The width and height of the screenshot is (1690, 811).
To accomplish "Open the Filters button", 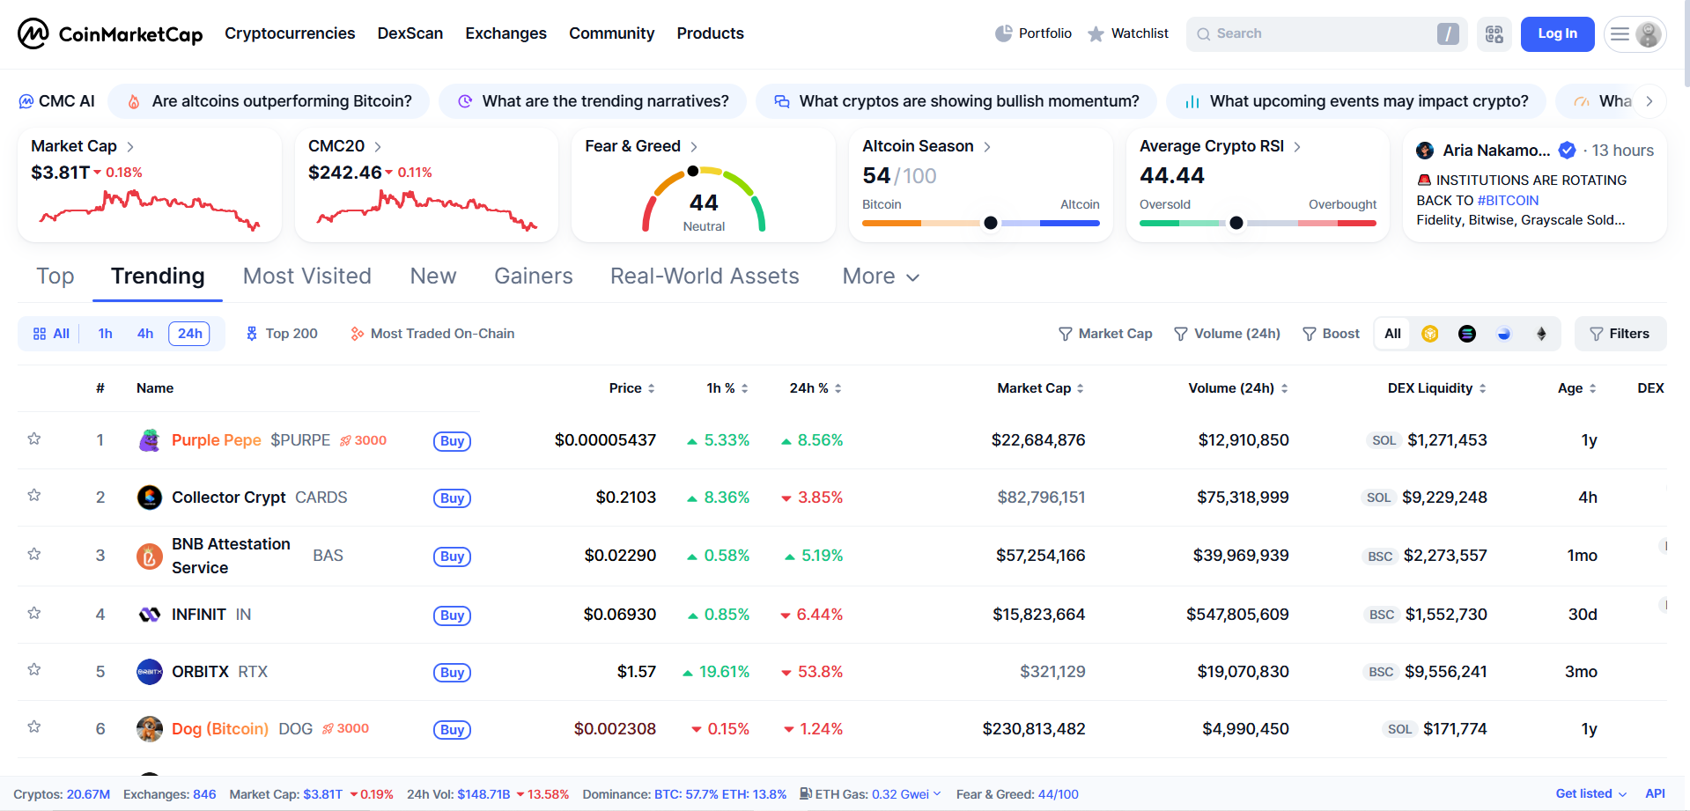I will coord(1620,334).
